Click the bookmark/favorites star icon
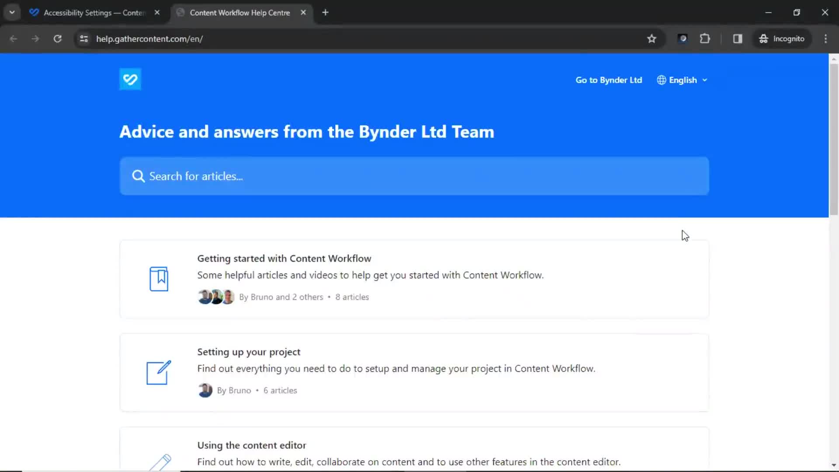Image resolution: width=839 pixels, height=472 pixels. click(x=652, y=38)
